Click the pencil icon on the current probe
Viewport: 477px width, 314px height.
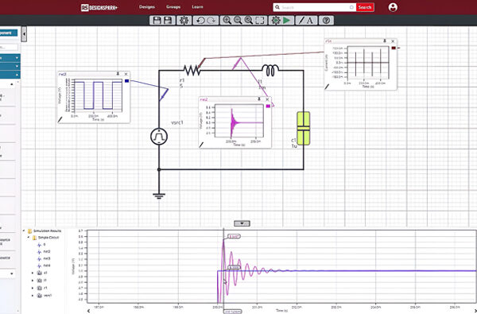pos(327,87)
